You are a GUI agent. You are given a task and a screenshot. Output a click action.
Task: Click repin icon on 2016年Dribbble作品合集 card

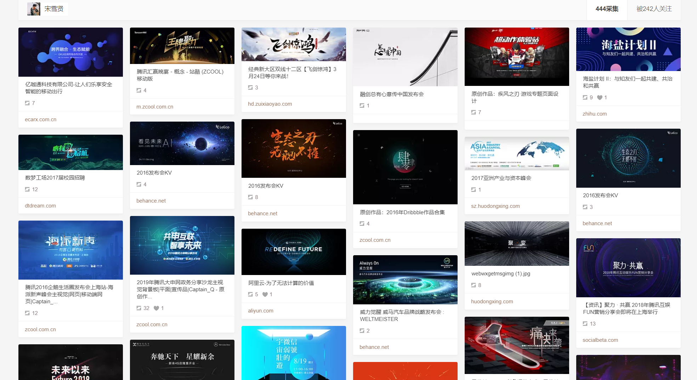click(362, 224)
